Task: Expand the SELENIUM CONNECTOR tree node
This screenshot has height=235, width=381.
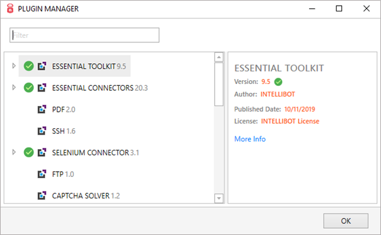Action: pyautogui.click(x=14, y=152)
